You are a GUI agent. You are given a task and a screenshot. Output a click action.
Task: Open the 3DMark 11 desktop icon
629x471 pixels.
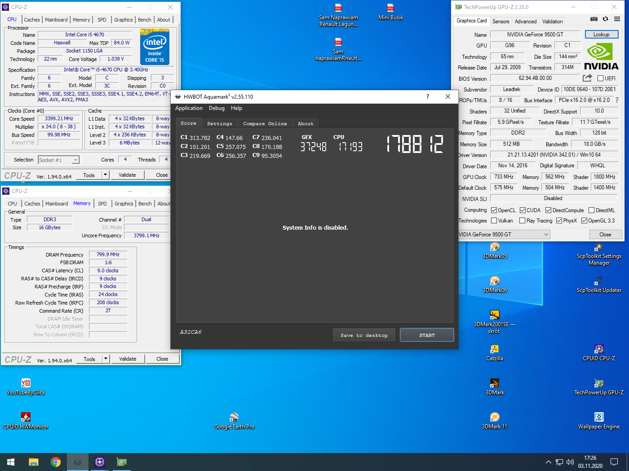pyautogui.click(x=495, y=421)
